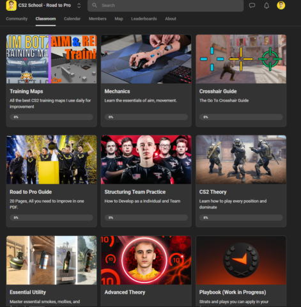Open the Members tab
Image resolution: width=301 pixels, height=307 pixels.
(x=97, y=19)
